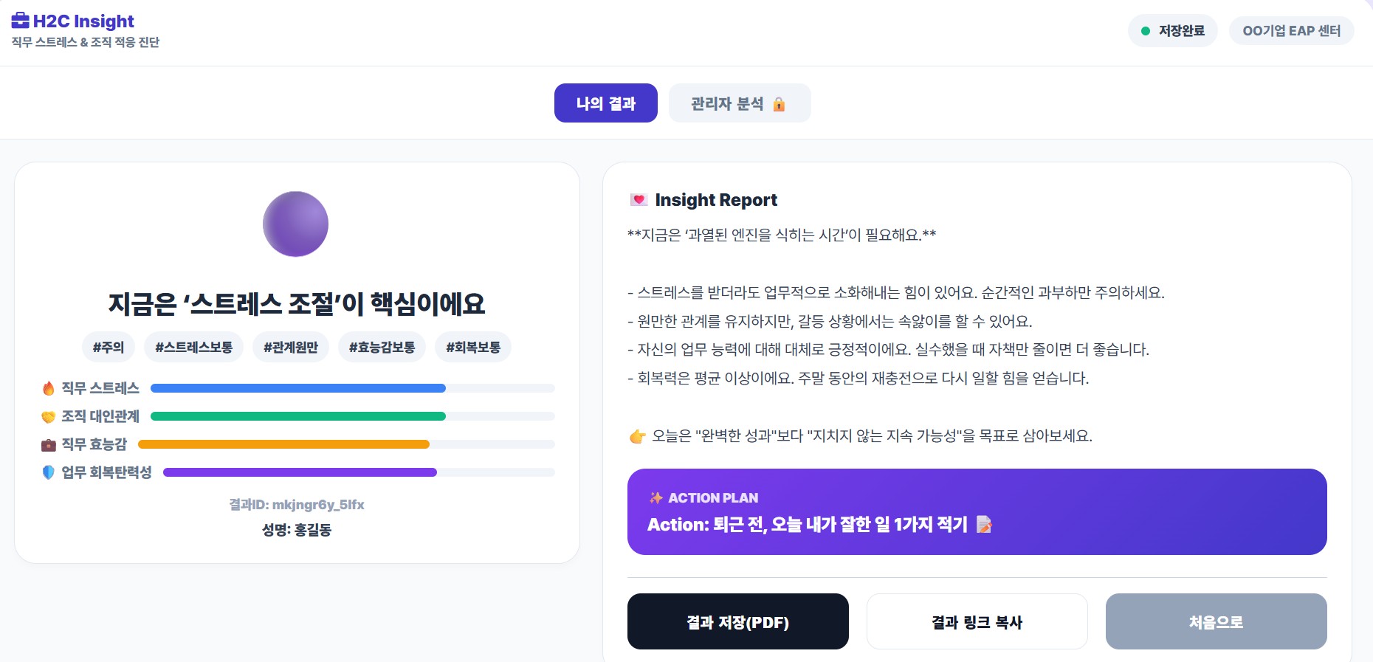The width and height of the screenshot is (1373, 662).
Task: Click the 저장완료 status indicator
Action: pos(1172,30)
